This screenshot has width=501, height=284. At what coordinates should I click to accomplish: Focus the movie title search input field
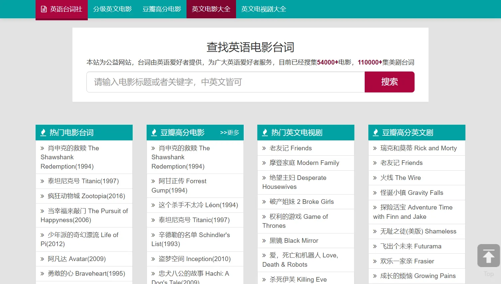226,82
